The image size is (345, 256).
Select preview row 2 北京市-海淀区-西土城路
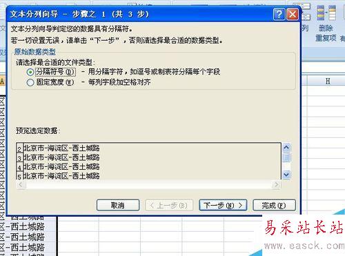click(x=61, y=148)
